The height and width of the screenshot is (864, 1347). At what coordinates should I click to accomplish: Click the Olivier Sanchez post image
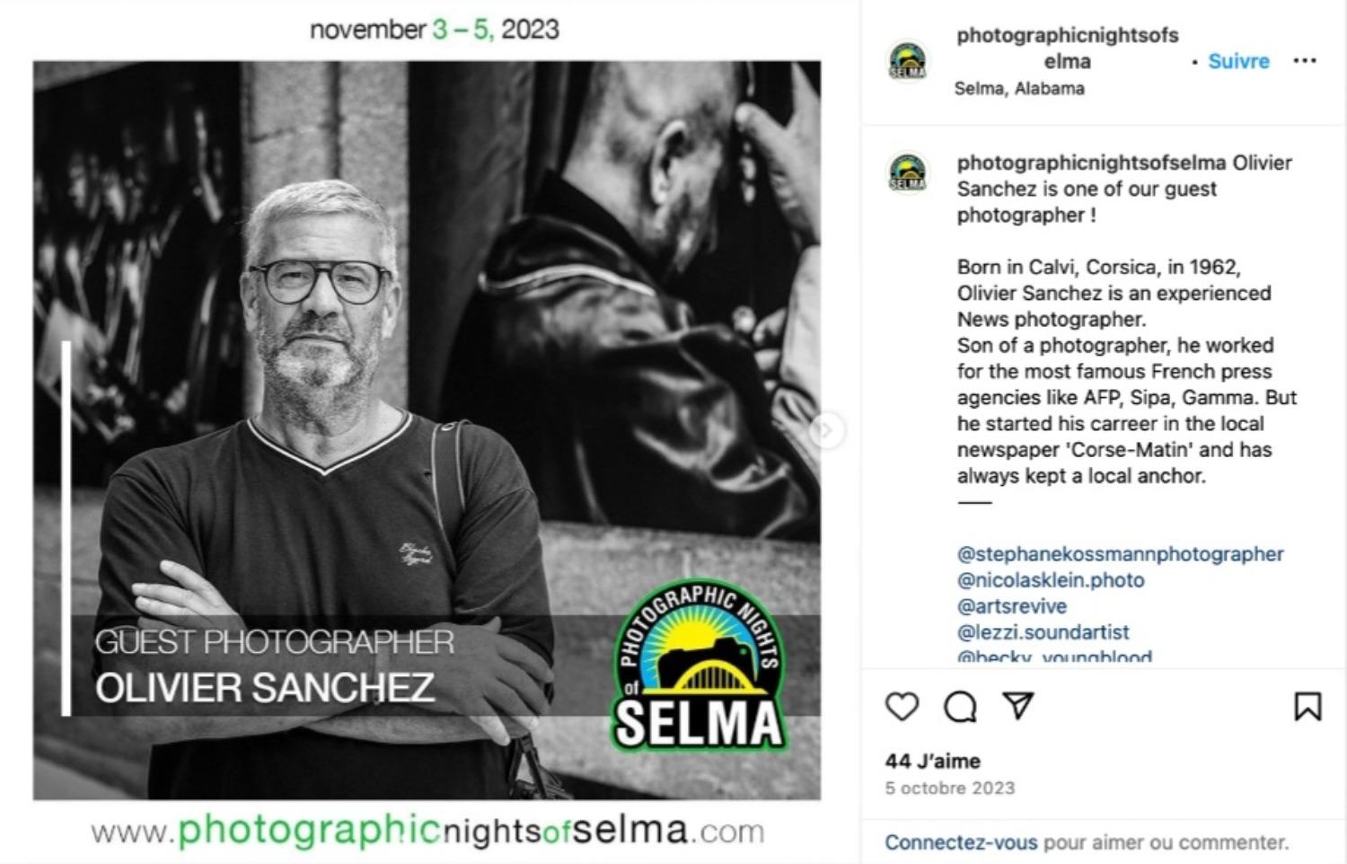click(427, 430)
